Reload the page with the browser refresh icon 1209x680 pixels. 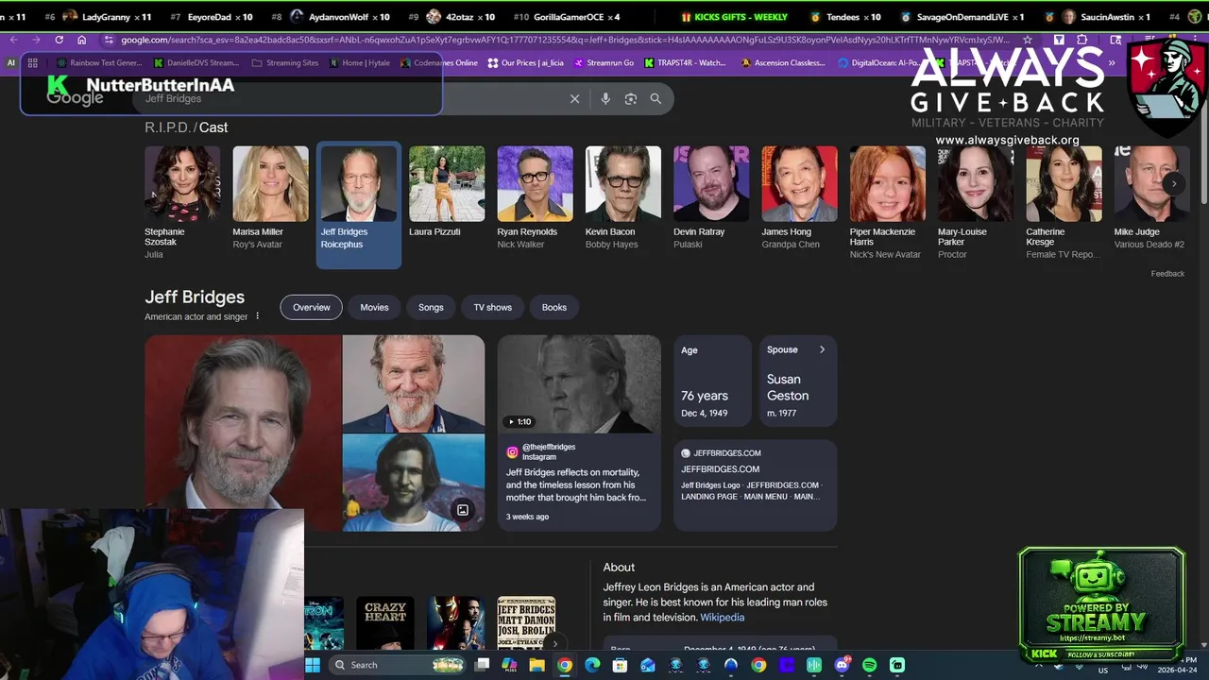[x=59, y=40]
